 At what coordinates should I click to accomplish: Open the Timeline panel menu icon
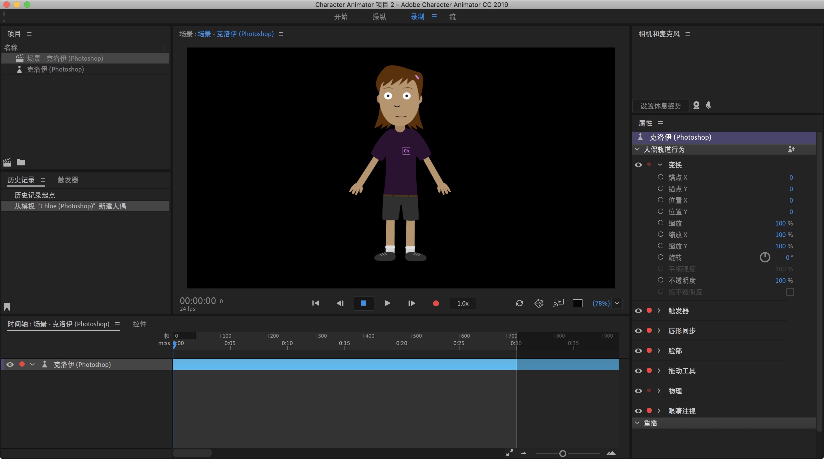117,324
